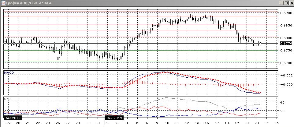Select the current price tag 0.6776
The width and height of the screenshot is (294, 127).
(286, 44)
